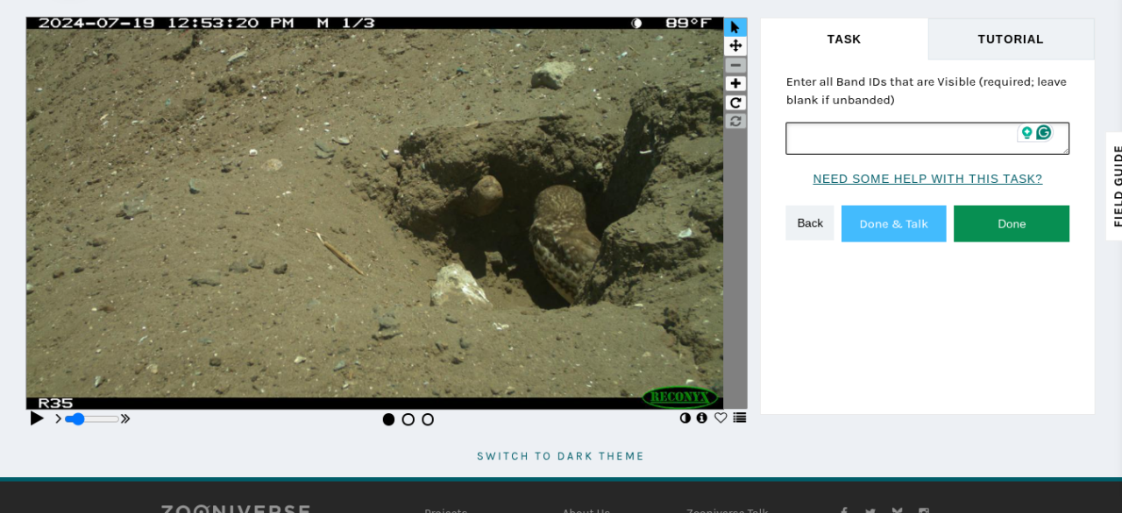Open the owl camera trap image
The width and height of the screenshot is (1122, 513).
tap(374, 214)
